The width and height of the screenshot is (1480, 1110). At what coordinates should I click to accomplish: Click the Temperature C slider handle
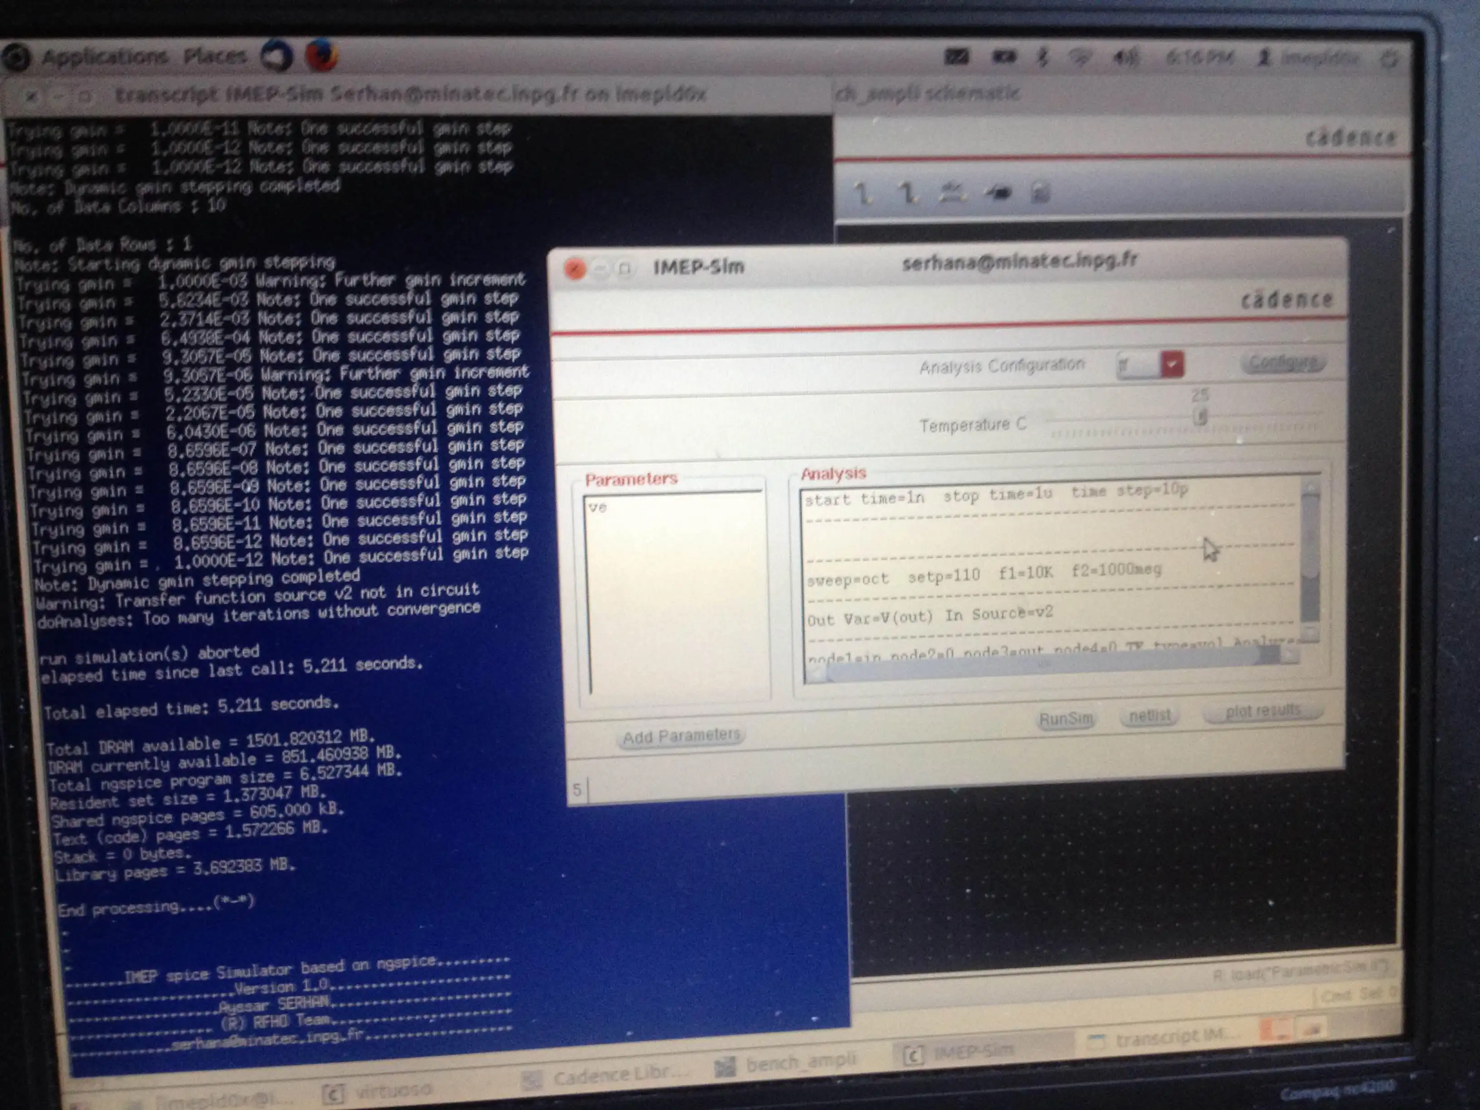tap(1200, 417)
